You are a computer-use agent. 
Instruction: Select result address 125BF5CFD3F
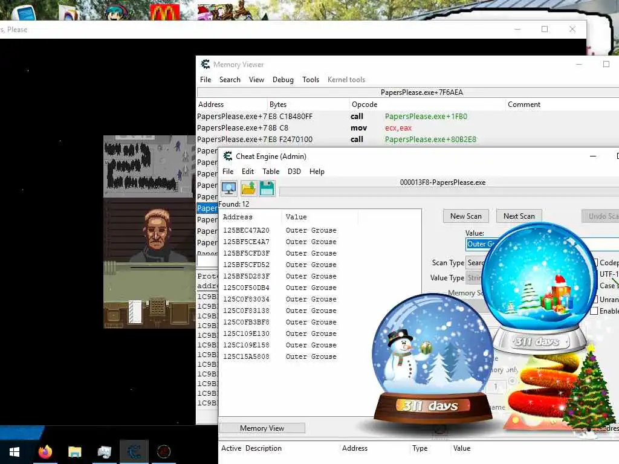246,253
